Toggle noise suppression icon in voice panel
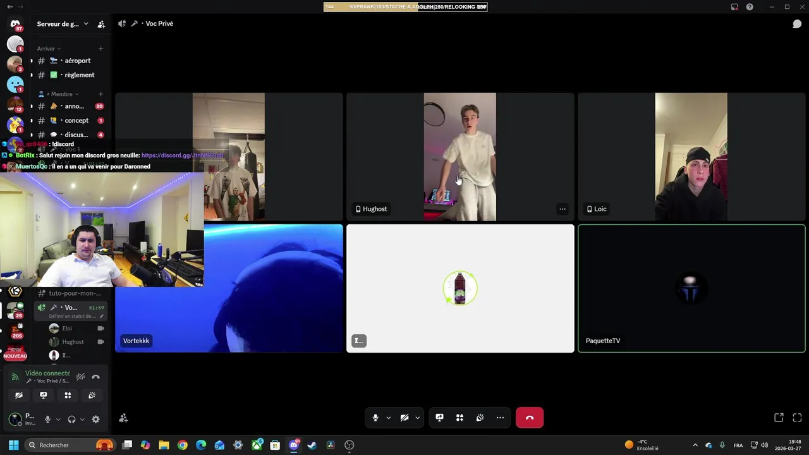Viewport: 809px width, 455px height. point(80,377)
